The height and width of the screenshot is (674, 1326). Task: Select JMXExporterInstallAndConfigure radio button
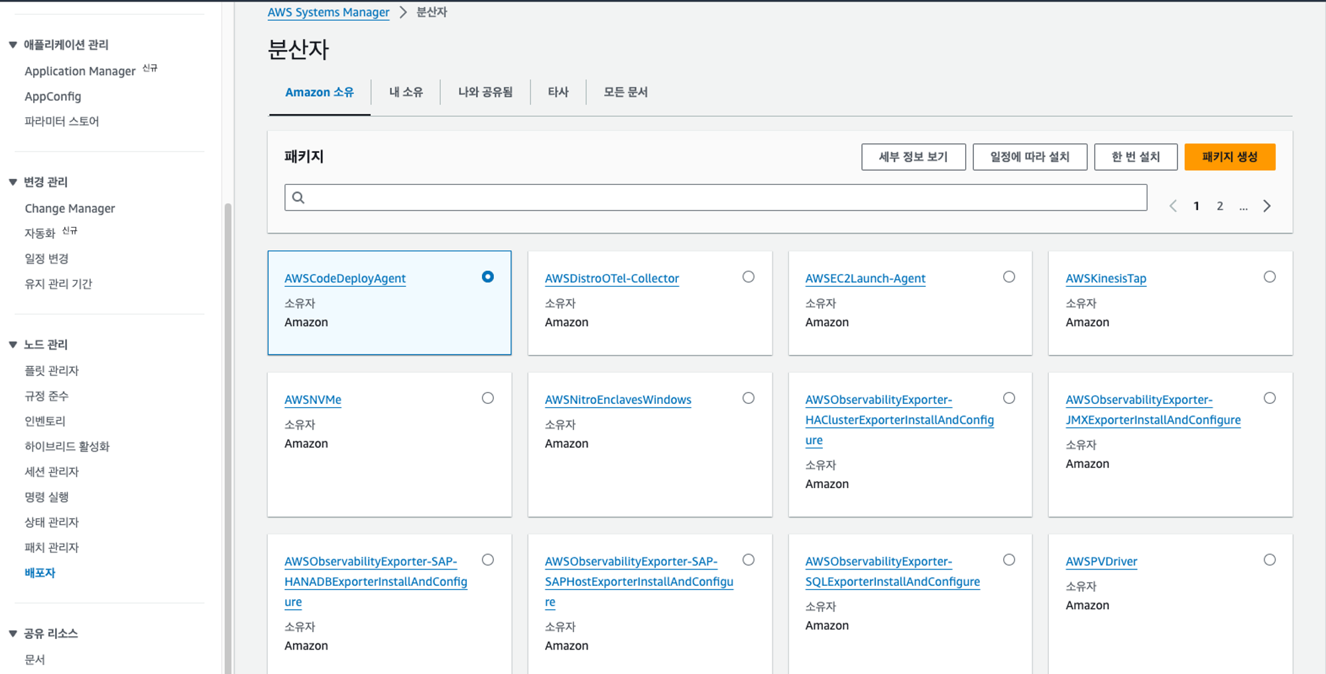(1270, 398)
